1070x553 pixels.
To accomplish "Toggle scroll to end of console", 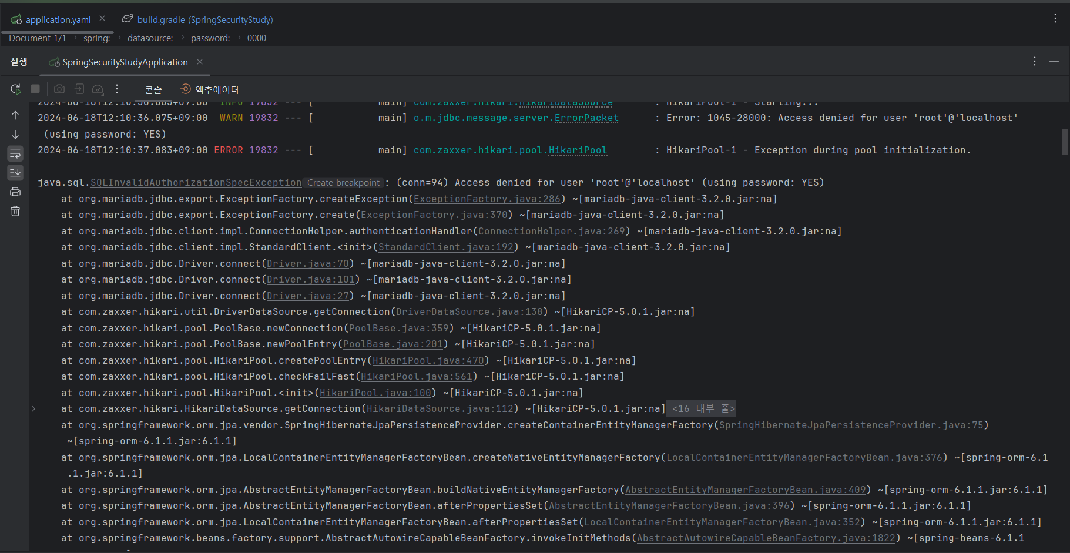I will [15, 173].
